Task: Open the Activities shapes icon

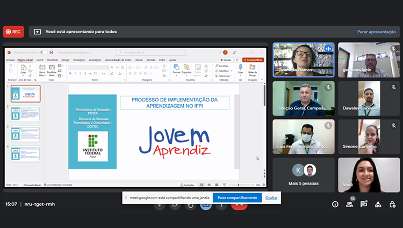Action: (x=378, y=204)
